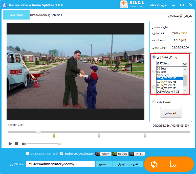The width and height of the screenshot is (196, 174).
Task: Click the 1877 Secs combo box field
Action: 169,64
